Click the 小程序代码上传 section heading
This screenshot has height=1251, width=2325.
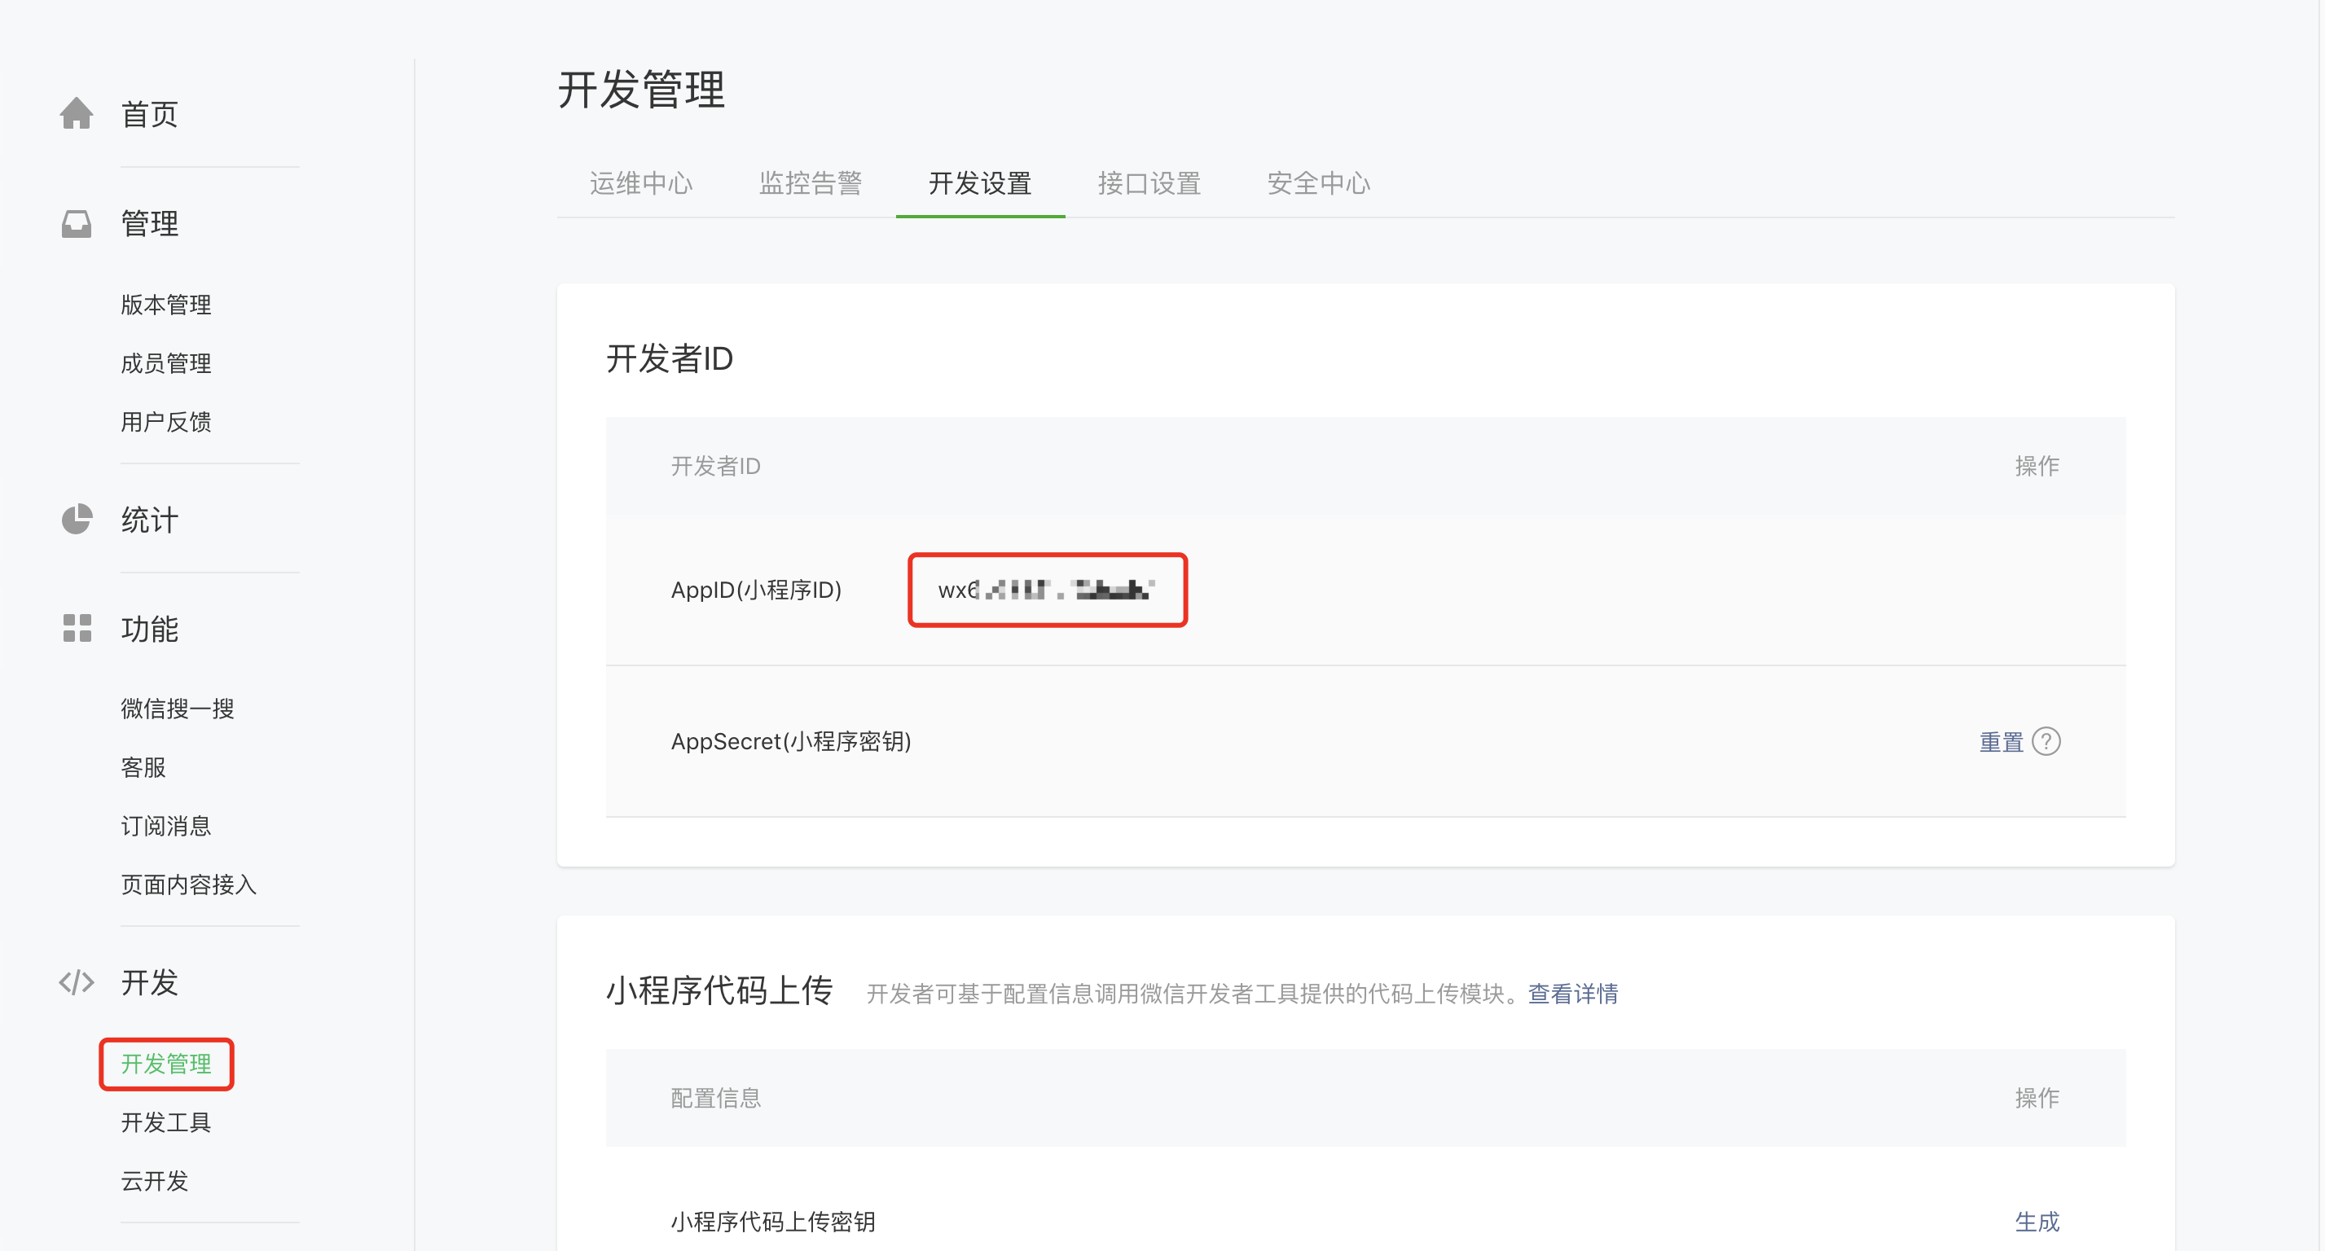(x=719, y=991)
